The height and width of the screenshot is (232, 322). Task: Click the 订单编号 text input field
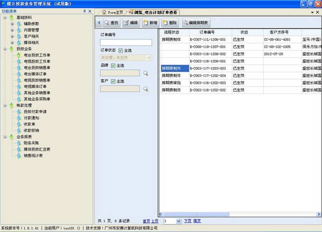pyautogui.click(x=126, y=42)
